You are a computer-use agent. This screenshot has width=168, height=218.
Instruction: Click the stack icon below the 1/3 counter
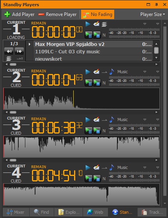point(9,59)
